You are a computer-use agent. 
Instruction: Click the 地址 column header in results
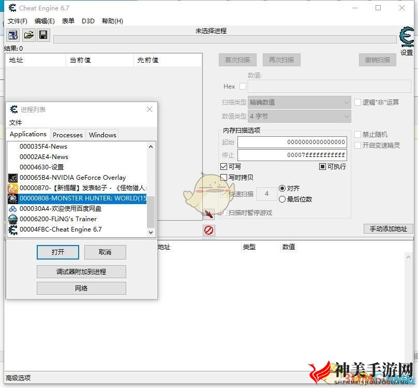point(36,60)
